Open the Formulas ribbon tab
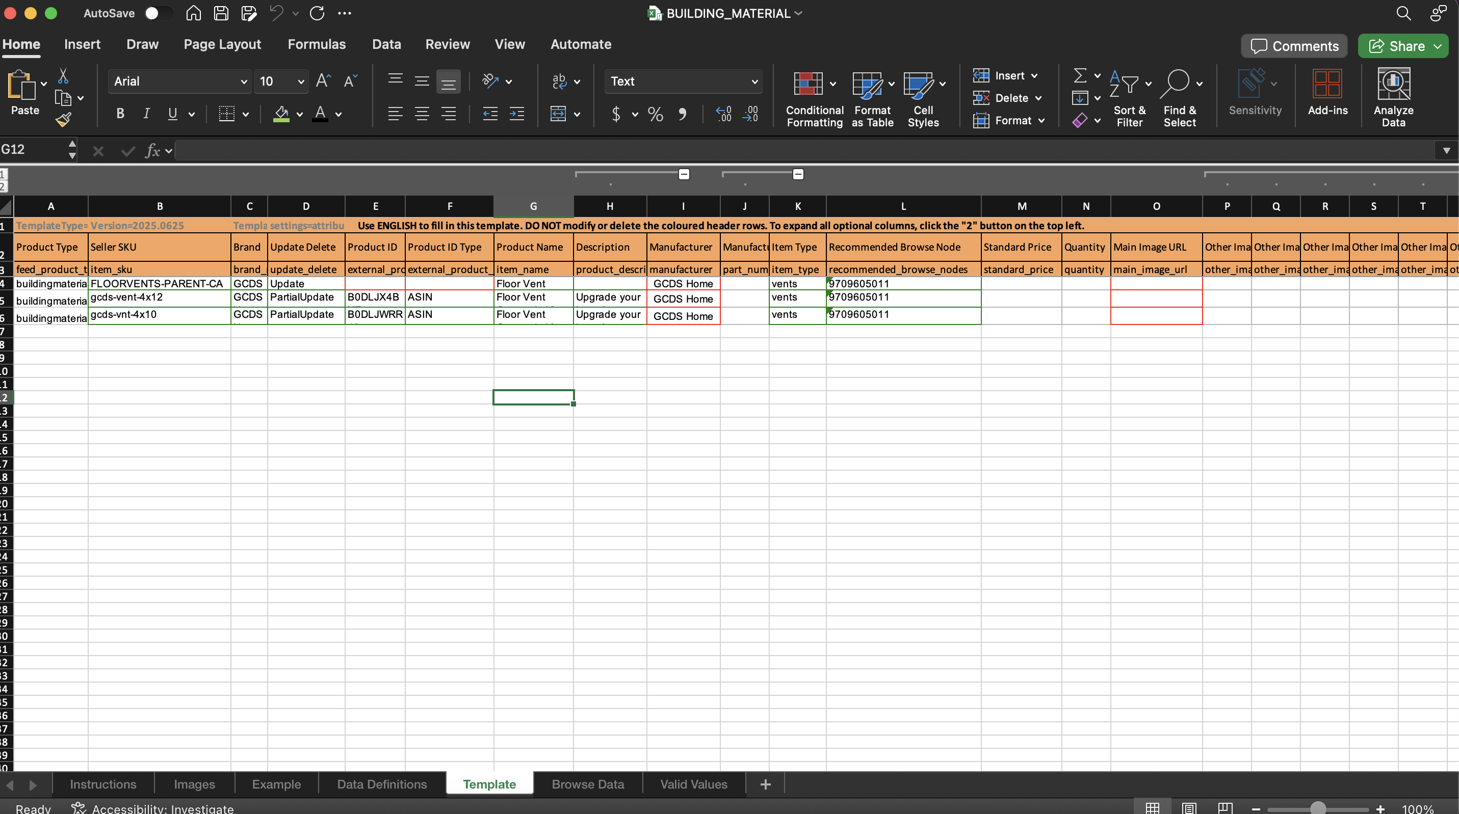Screen dimensions: 1459x814 (317, 44)
